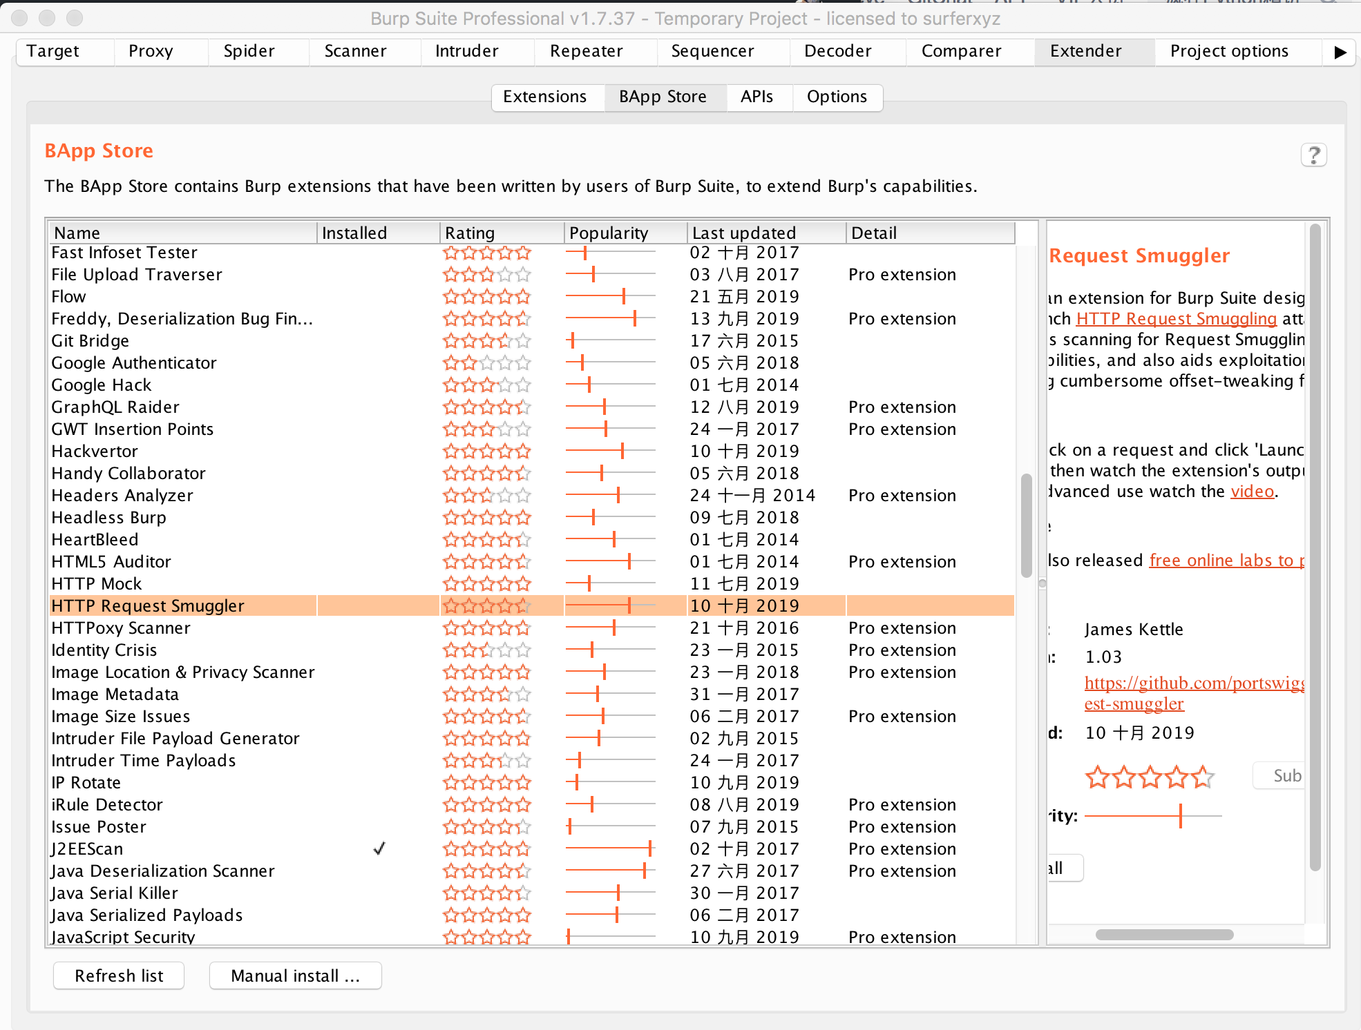Click the Flow extension's rating stars
The image size is (1361, 1030).
(x=486, y=297)
